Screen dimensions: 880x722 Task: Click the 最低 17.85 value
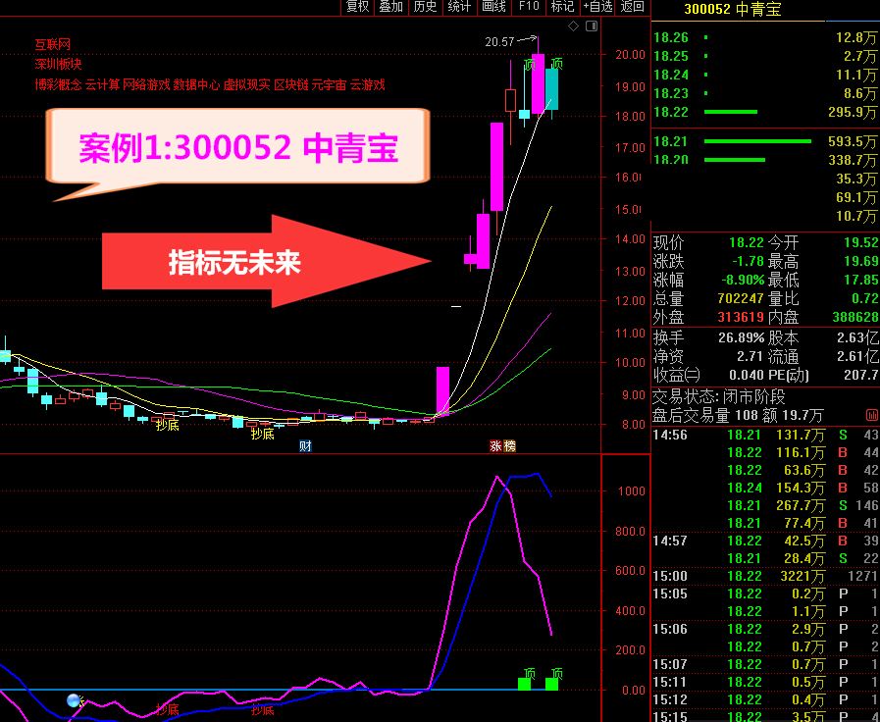(861, 280)
